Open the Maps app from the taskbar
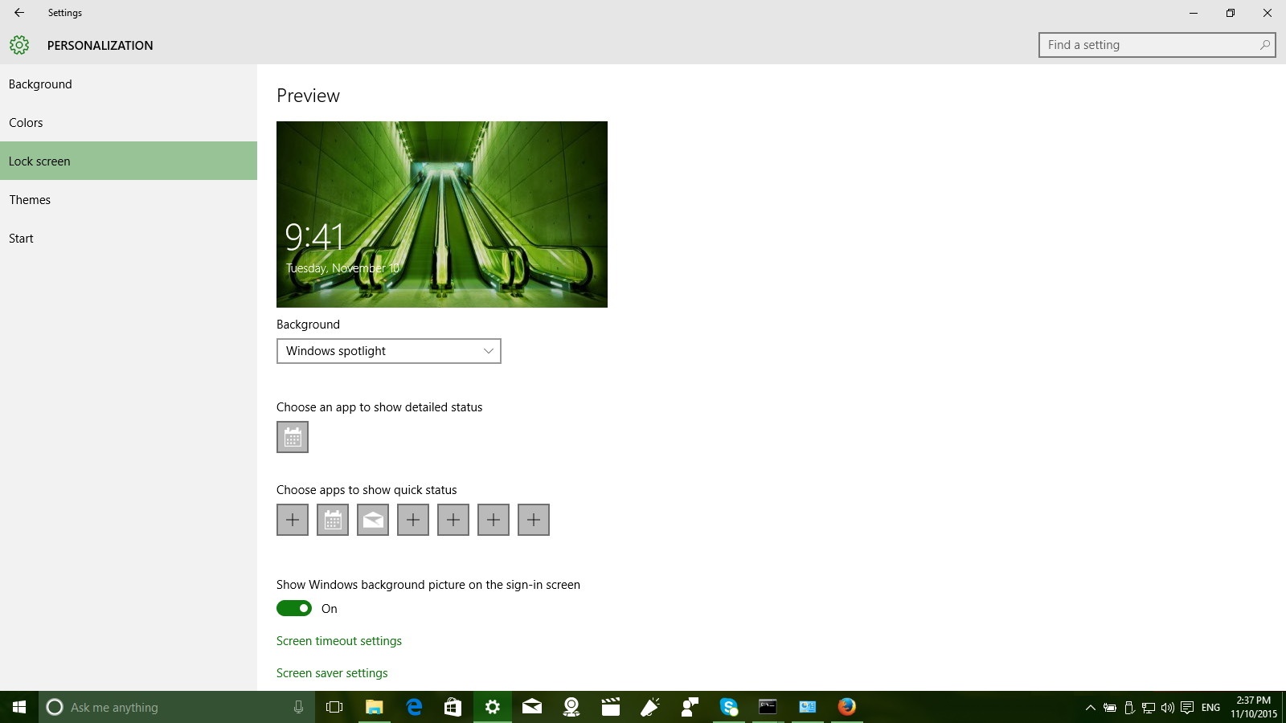This screenshot has width=1286, height=723. (571, 707)
